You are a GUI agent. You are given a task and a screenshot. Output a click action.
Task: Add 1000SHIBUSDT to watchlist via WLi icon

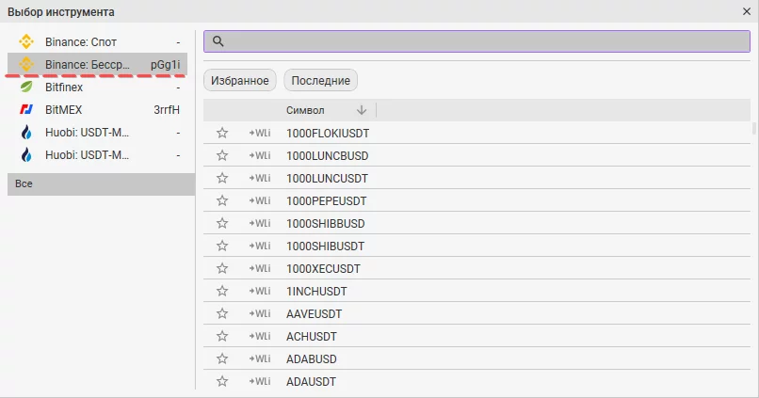coord(260,246)
